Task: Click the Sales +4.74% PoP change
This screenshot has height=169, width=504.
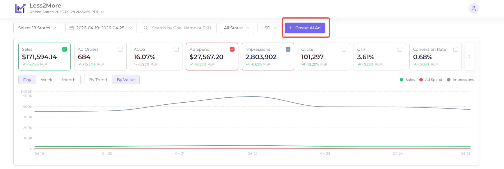Action: [35, 64]
